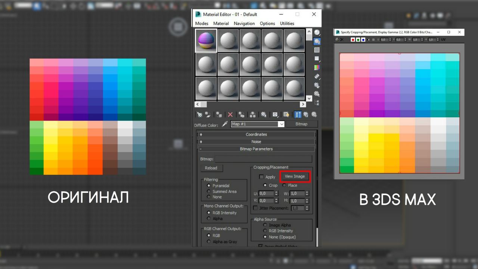Image resolution: width=478 pixels, height=269 pixels.
Task: Click the Material/Map Navigator icon
Action: tap(317, 102)
